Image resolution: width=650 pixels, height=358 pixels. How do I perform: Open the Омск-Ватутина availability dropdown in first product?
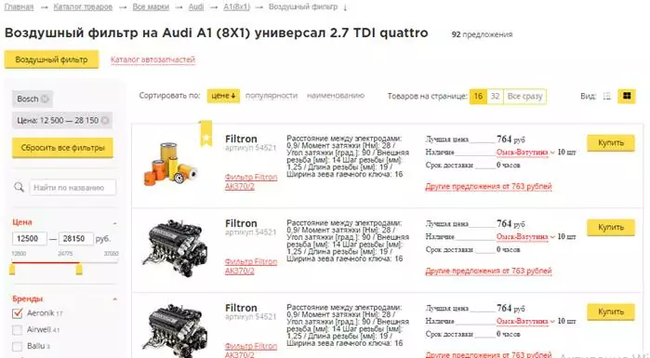click(x=525, y=152)
